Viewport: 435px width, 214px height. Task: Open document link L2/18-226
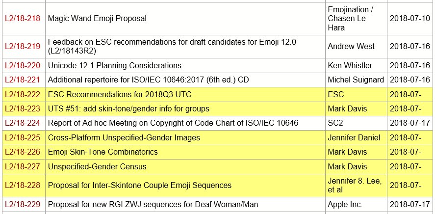click(23, 152)
